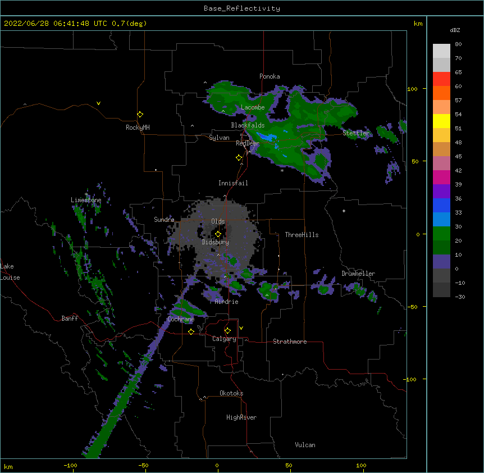Click the 100 tick label on right axis

(x=412, y=89)
